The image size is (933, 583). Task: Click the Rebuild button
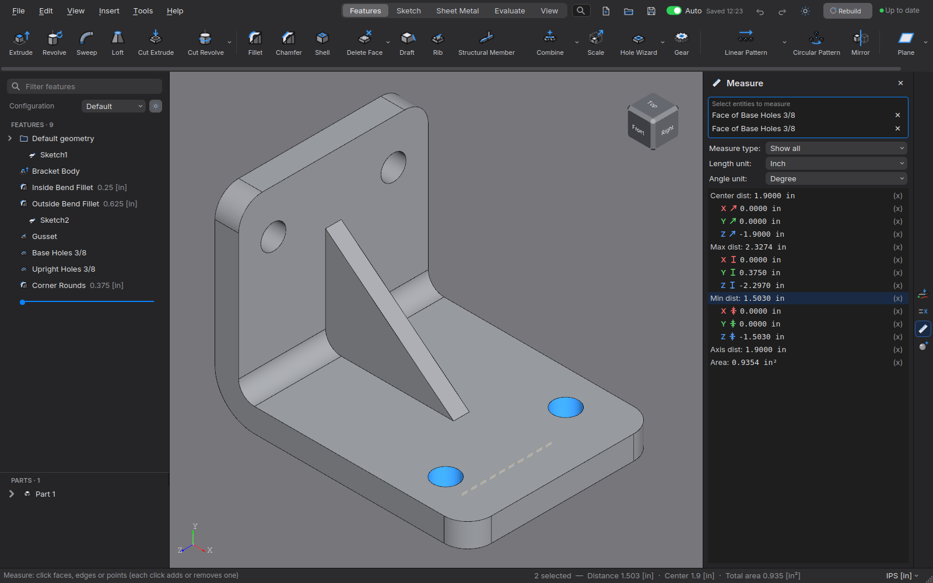847,10
